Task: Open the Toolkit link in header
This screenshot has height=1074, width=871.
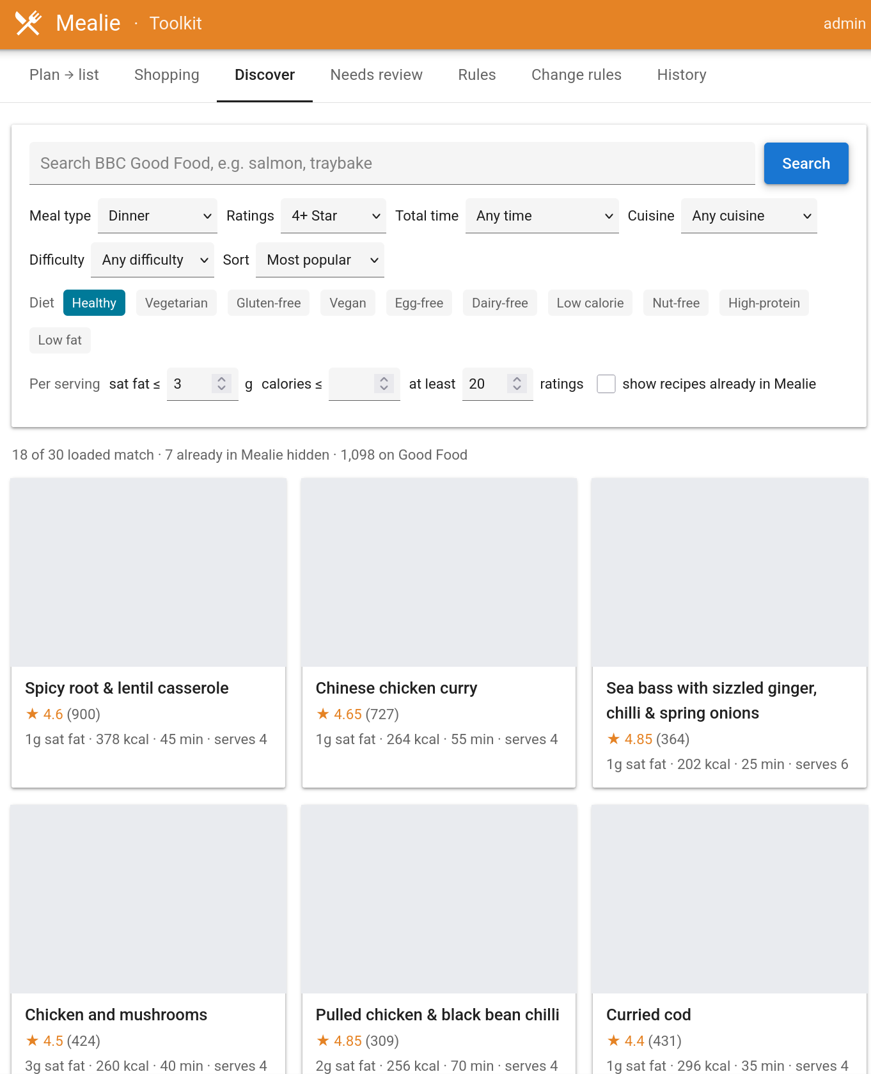Action: tap(175, 24)
